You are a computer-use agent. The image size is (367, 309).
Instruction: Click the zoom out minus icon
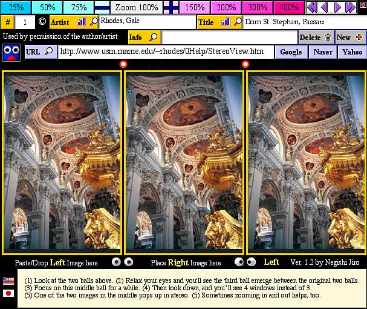[102, 7]
